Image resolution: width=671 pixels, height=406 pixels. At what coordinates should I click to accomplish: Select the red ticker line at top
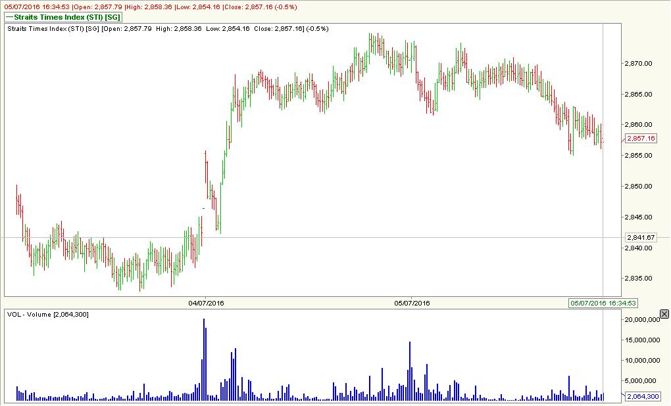coord(148,5)
